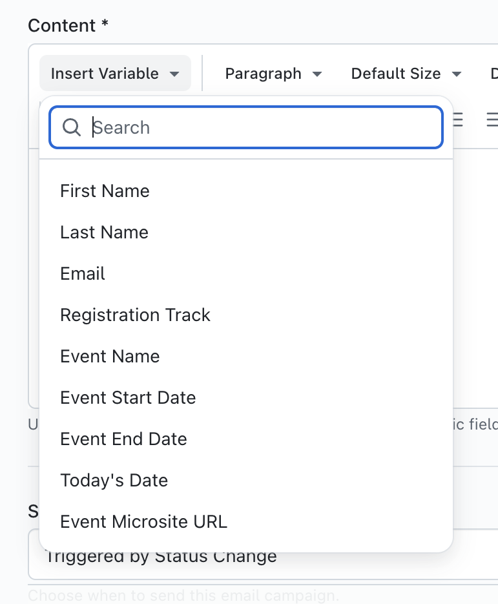Viewport: 498px width, 604px height.
Task: Select the Email variable
Action: pyautogui.click(x=83, y=274)
